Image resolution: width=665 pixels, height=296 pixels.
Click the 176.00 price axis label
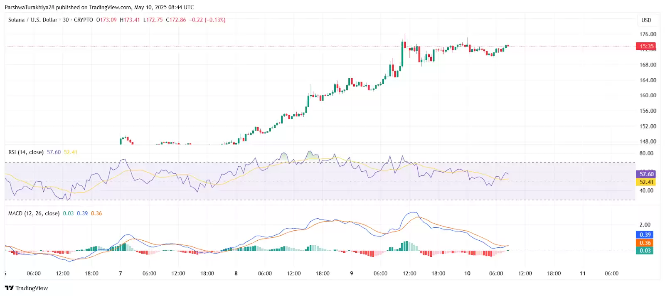(648, 34)
